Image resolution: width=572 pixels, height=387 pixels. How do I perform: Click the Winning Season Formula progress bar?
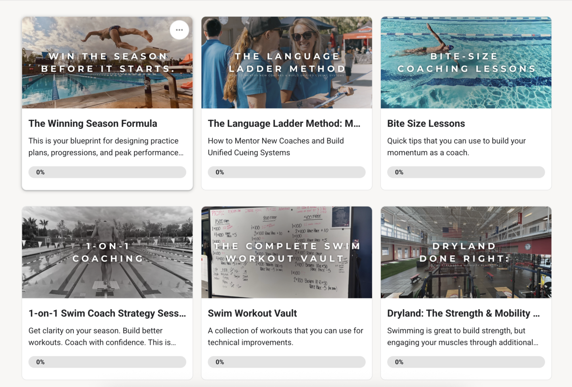[x=107, y=172]
